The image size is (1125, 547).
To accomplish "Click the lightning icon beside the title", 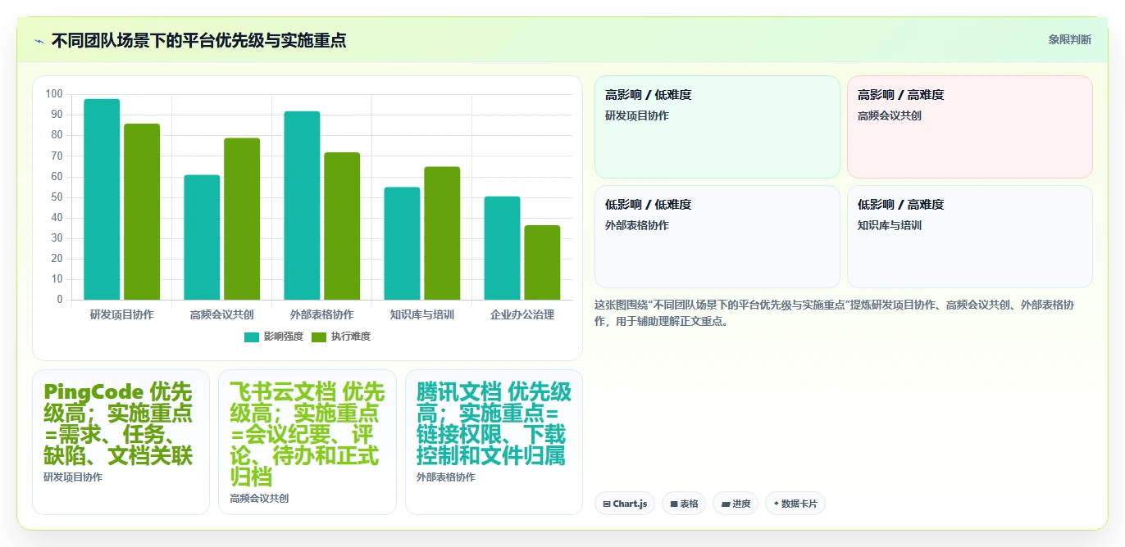I will [39, 41].
